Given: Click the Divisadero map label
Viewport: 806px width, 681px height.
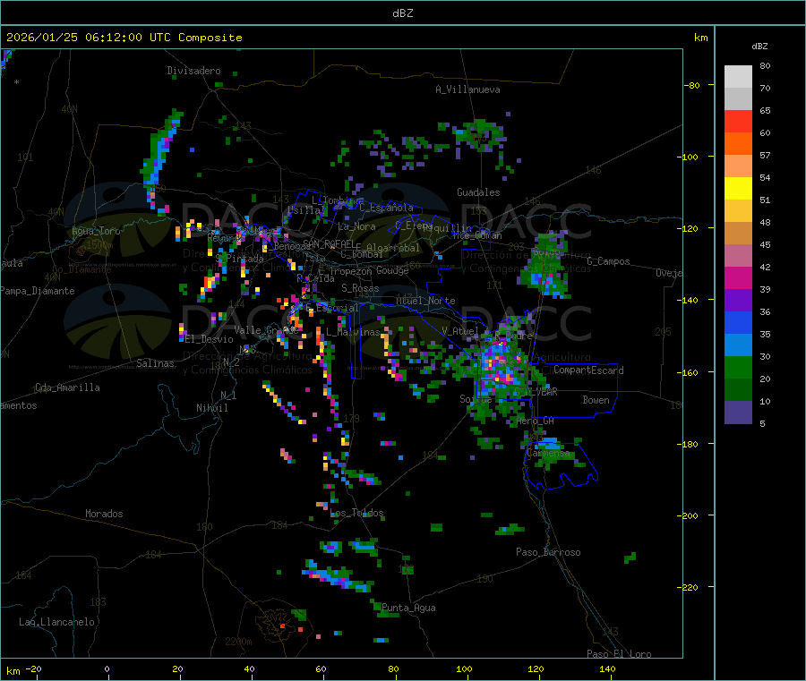Looking at the screenshot, I should (193, 71).
